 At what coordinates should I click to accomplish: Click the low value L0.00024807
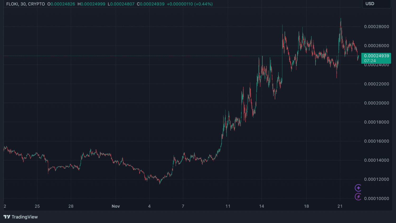(x=121, y=4)
